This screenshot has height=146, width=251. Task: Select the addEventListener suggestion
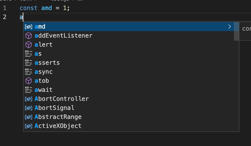pos(64,35)
